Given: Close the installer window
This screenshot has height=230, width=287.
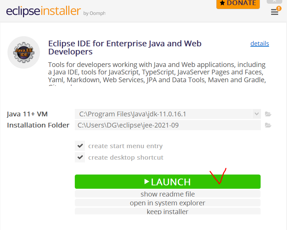Looking at the screenshot, I should click(x=274, y=1).
